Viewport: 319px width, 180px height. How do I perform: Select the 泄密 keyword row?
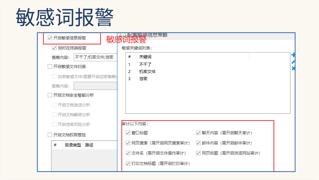[x=143, y=79]
